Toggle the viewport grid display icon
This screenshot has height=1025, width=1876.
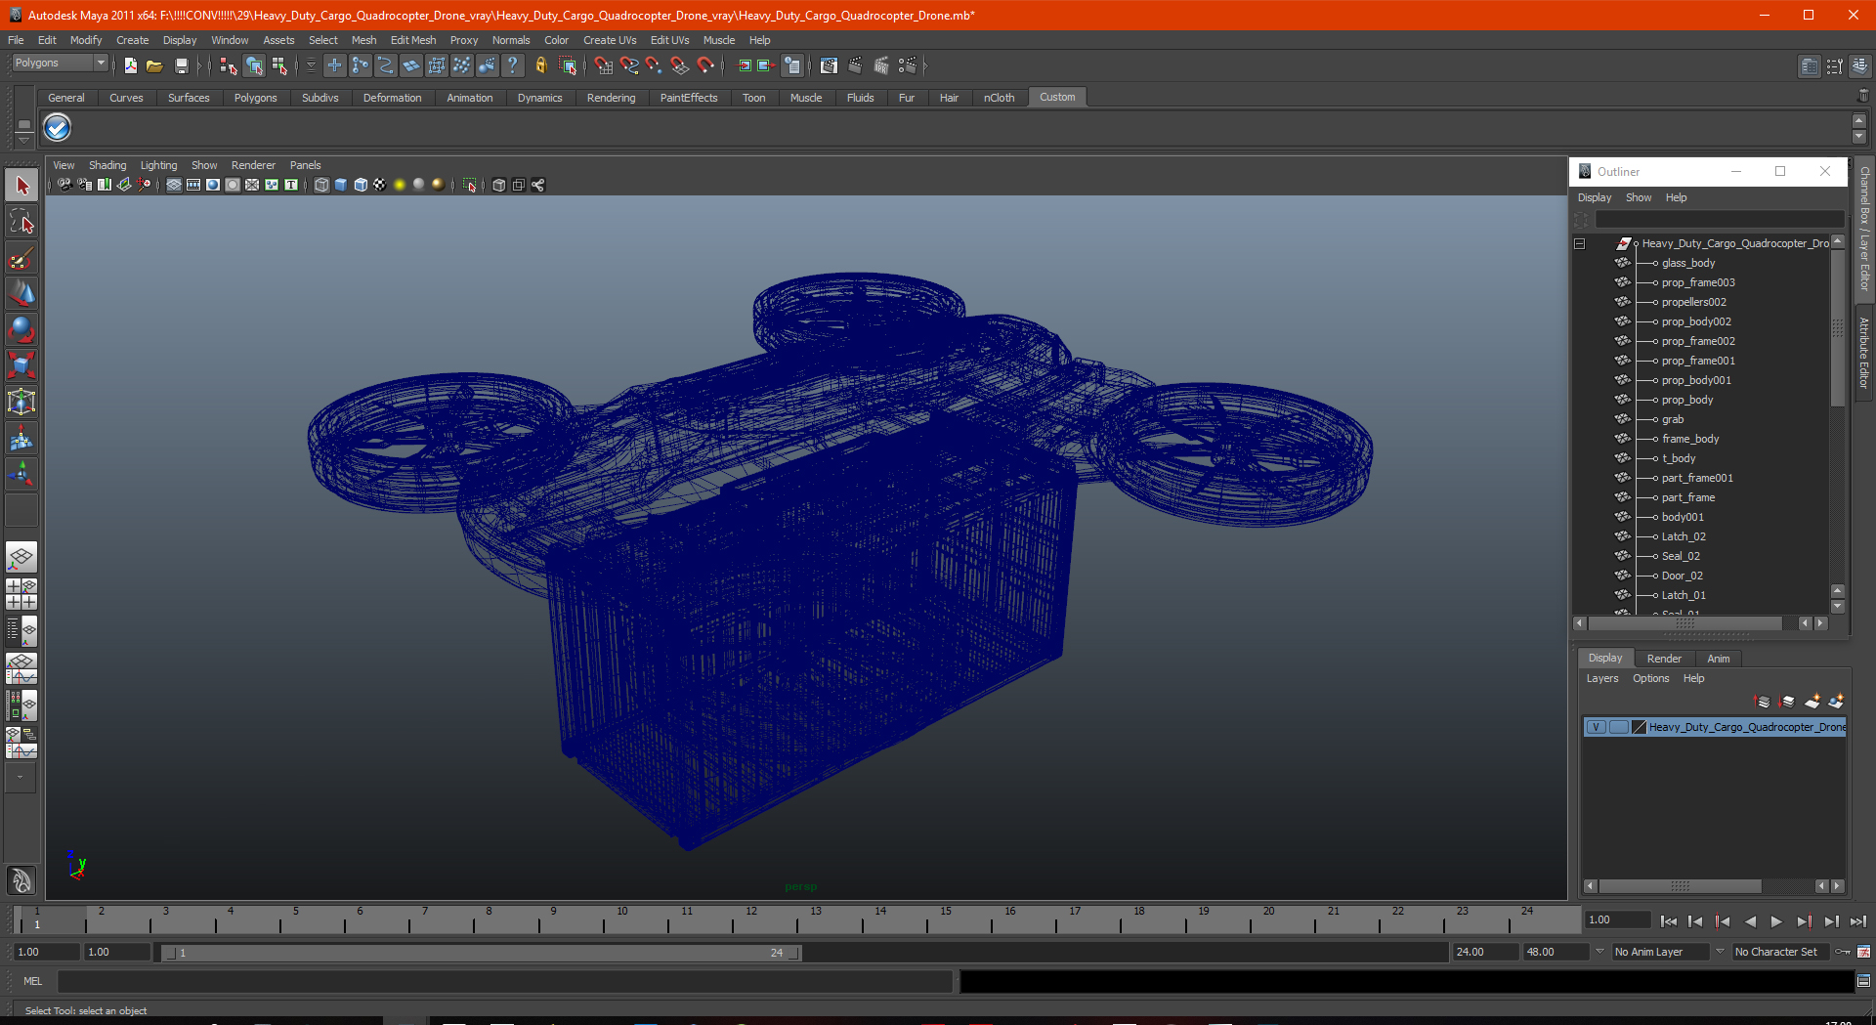click(174, 185)
